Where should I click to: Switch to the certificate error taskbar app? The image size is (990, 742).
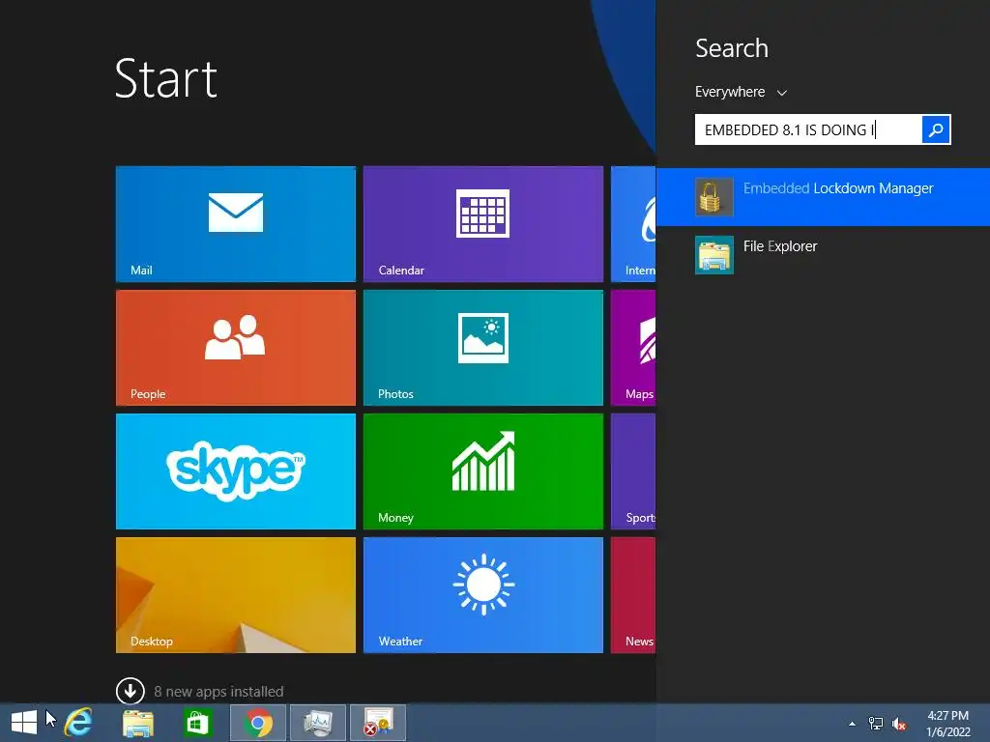point(378,723)
